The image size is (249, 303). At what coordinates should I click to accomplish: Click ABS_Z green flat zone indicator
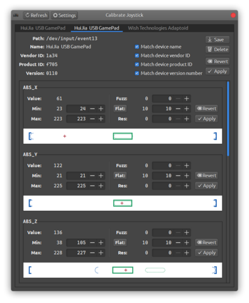click(x=123, y=270)
